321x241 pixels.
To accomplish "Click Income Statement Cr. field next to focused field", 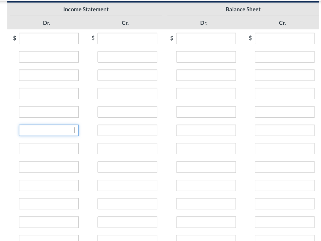I will point(127,130).
